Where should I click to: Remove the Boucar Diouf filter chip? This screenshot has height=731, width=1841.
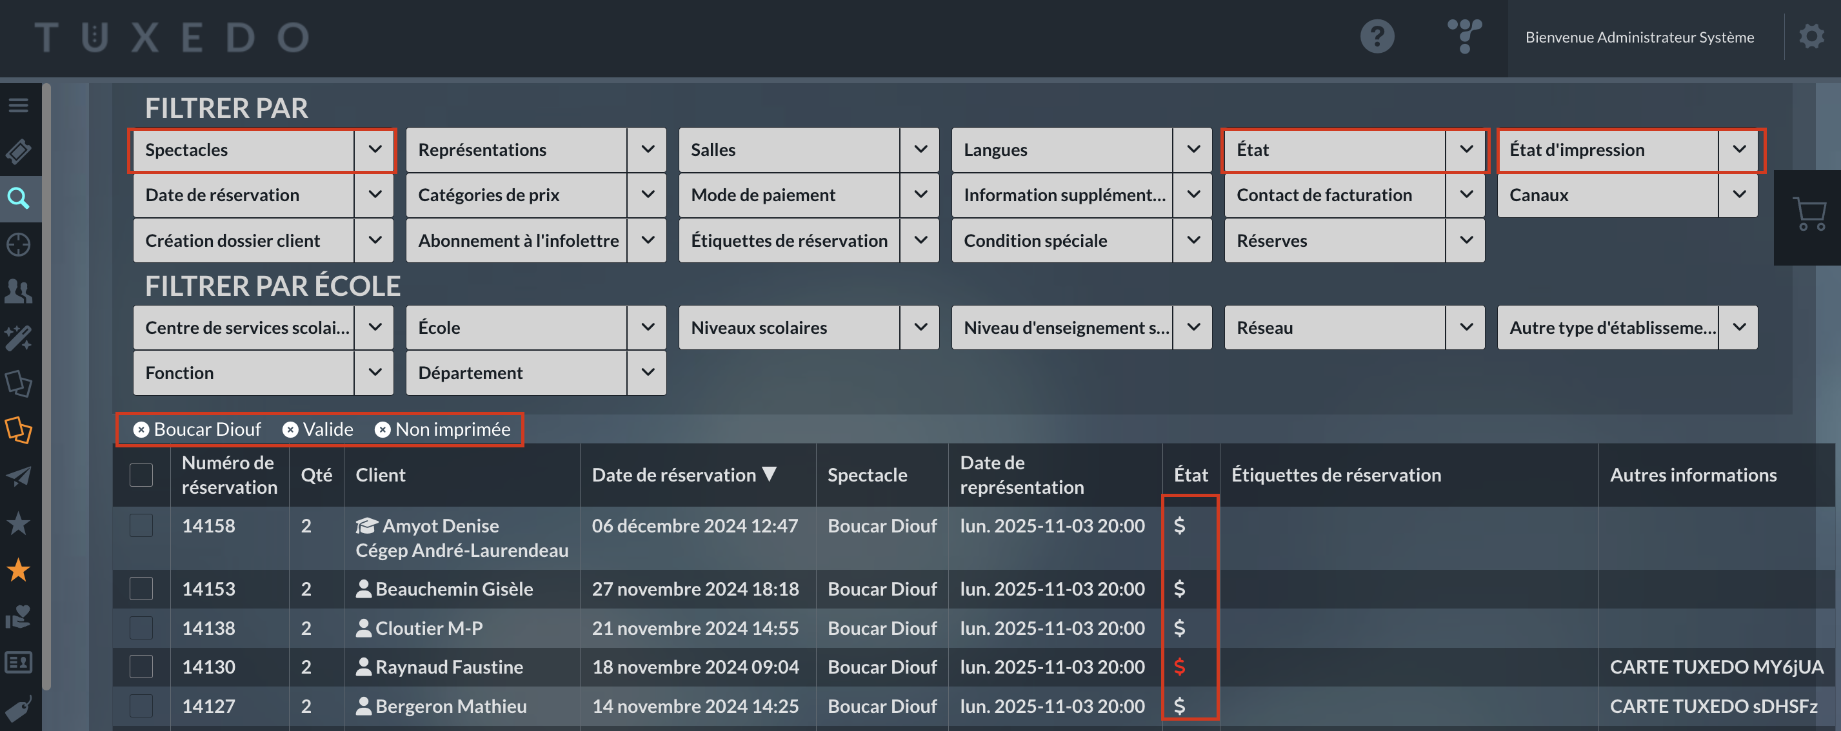(x=141, y=430)
